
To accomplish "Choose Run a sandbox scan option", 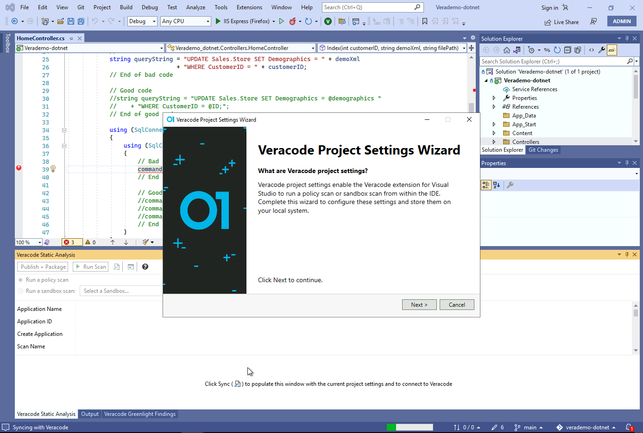I will pyautogui.click(x=19, y=291).
